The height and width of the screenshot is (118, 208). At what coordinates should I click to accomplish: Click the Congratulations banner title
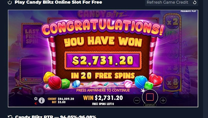coord(103,28)
